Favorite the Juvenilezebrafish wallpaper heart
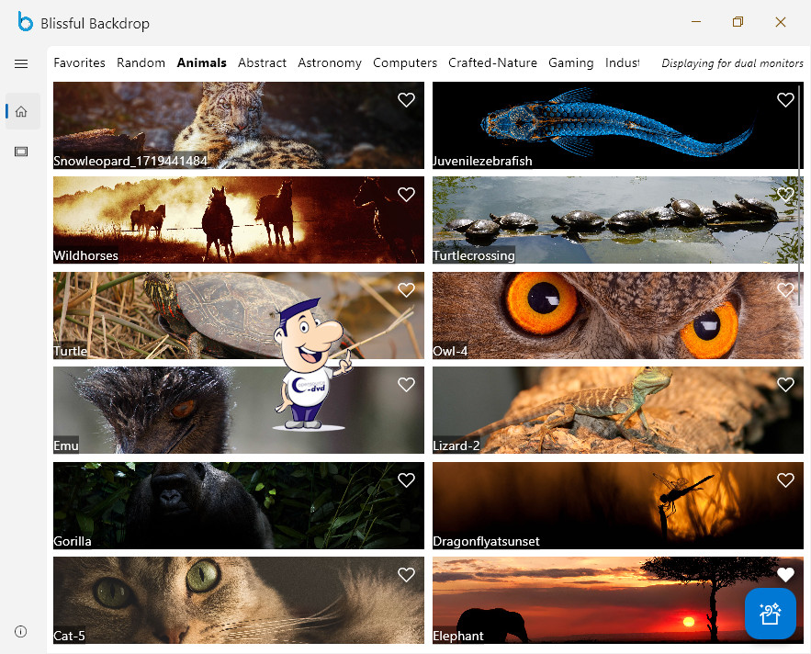The height and width of the screenshot is (654, 811). (x=785, y=100)
